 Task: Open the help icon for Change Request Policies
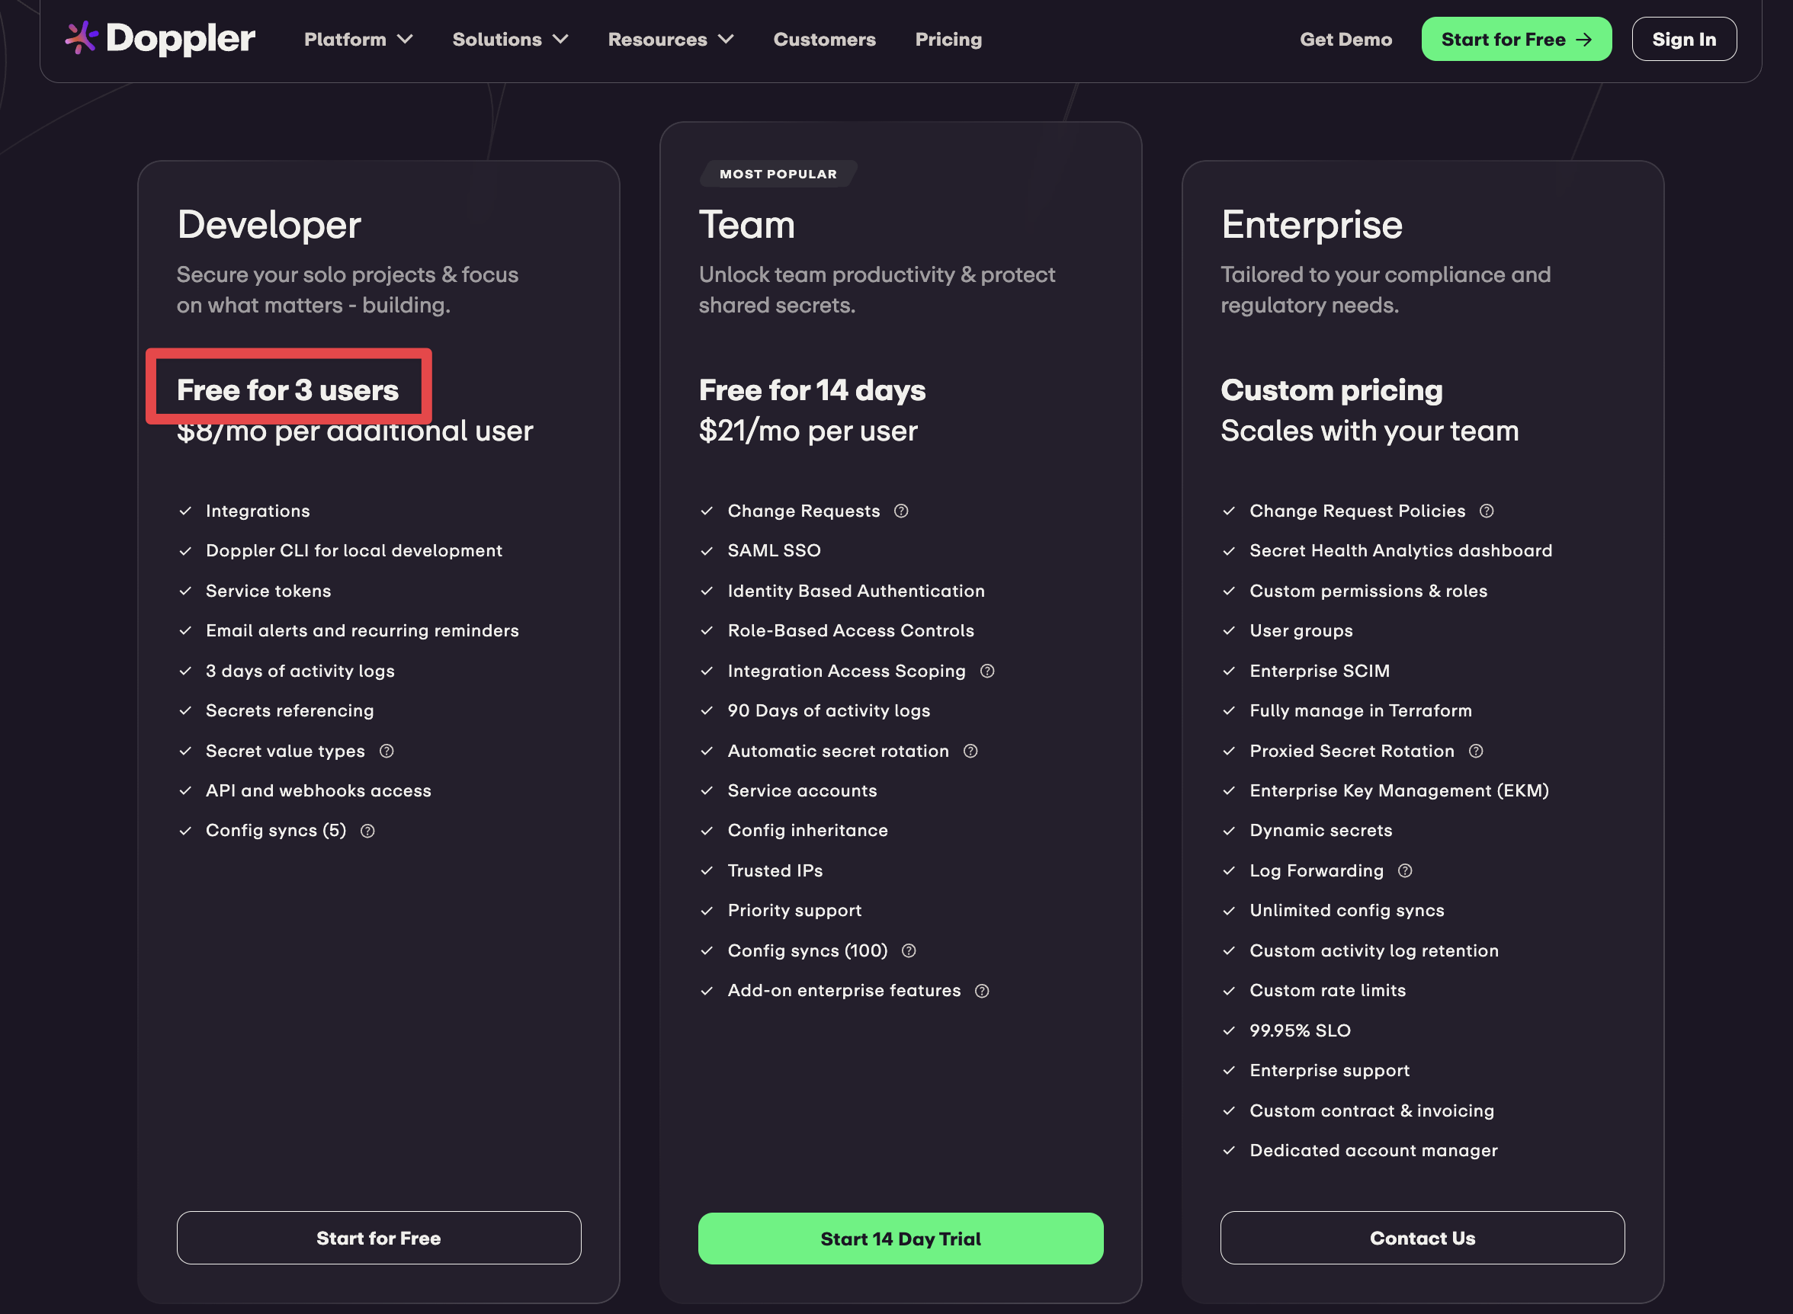pos(1486,511)
